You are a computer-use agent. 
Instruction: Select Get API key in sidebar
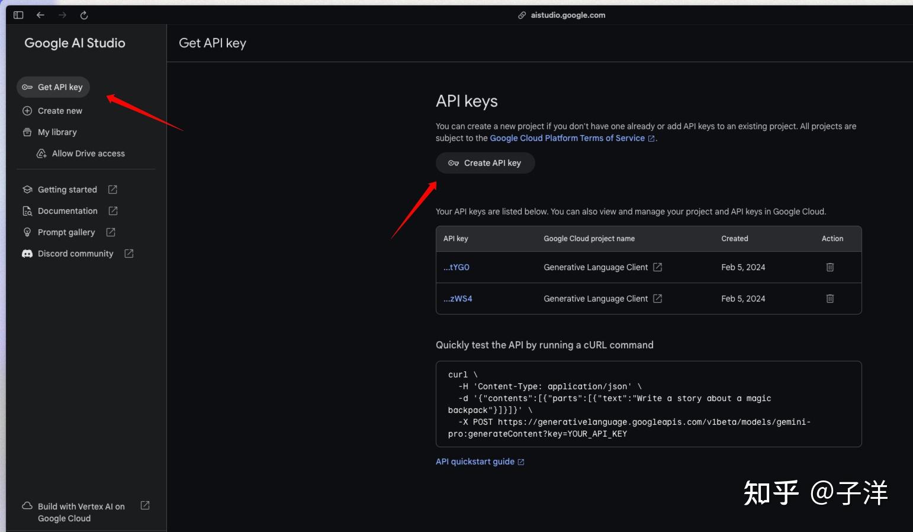[x=53, y=87]
